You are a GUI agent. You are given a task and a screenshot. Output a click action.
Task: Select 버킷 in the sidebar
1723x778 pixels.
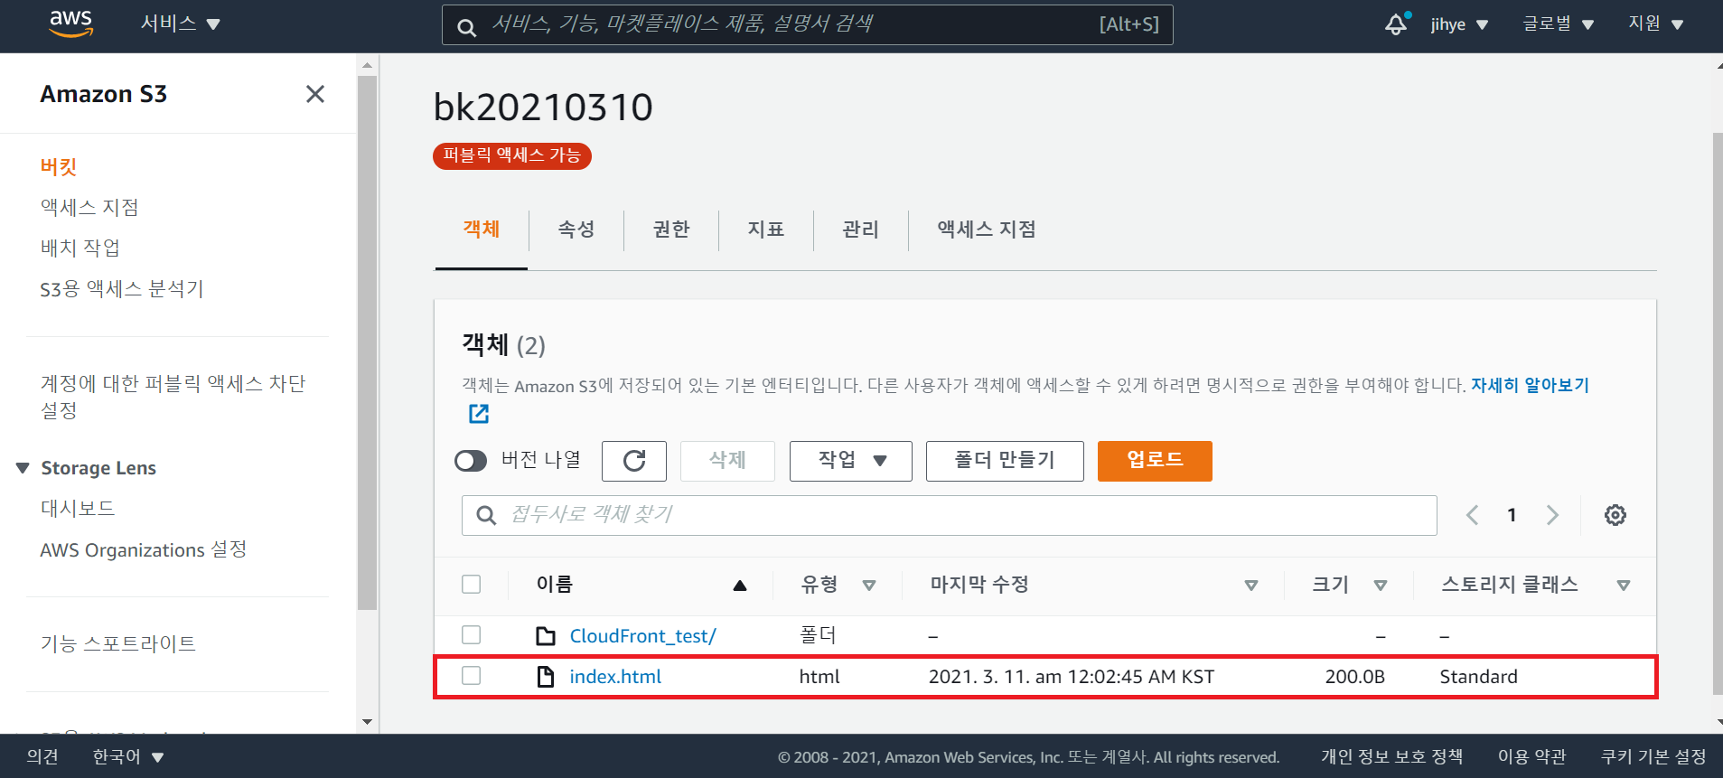tap(59, 167)
